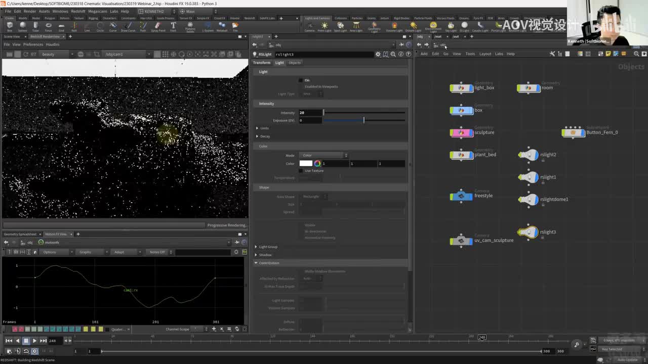
Task: Select the Box shelf tool
Action: [x=10, y=26]
